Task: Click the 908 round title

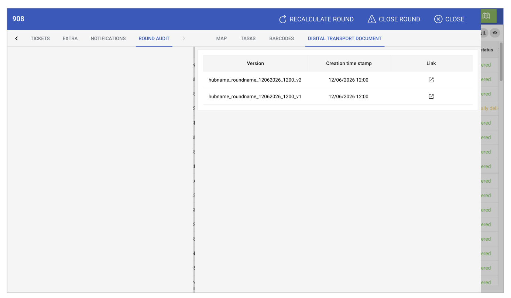Action: click(18, 19)
